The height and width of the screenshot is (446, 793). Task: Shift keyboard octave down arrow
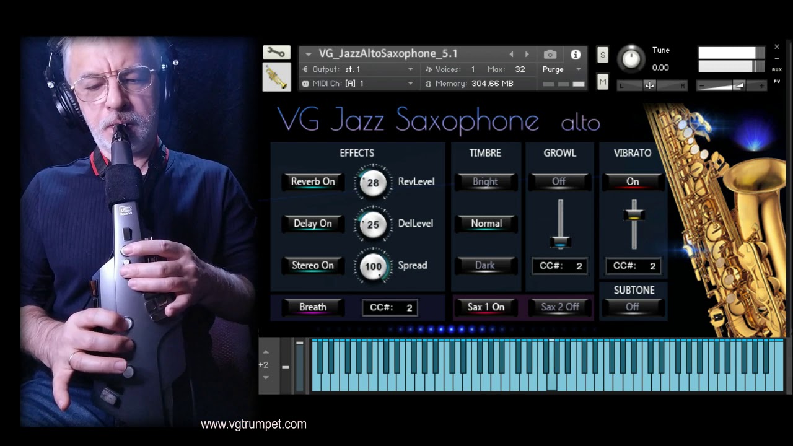tap(266, 378)
